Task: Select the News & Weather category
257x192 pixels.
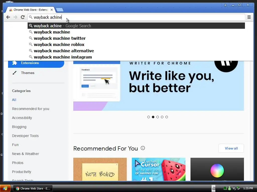Action: click(25, 154)
